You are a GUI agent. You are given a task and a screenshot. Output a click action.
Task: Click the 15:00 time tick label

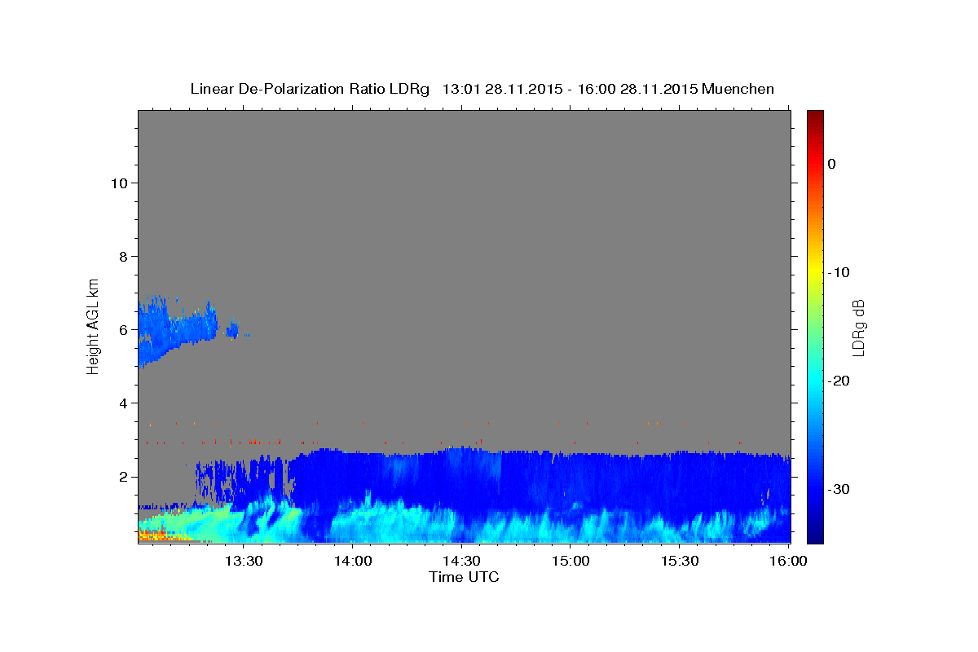570,561
